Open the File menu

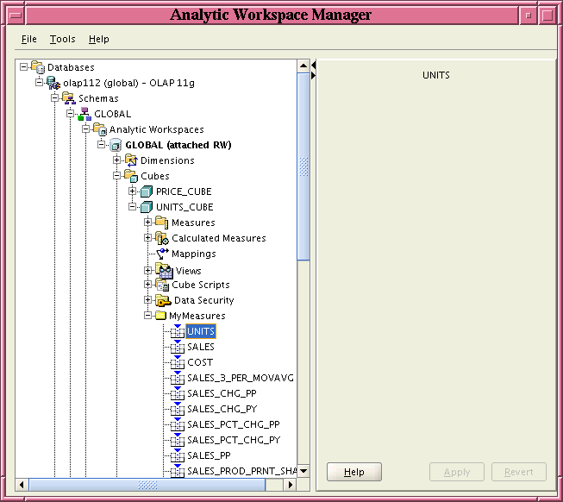click(x=29, y=39)
